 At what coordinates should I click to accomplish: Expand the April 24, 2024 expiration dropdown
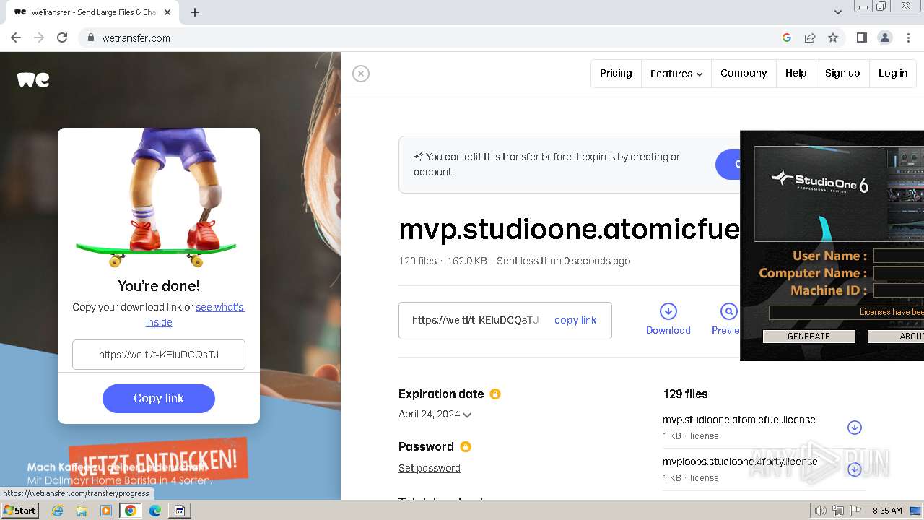tap(435, 415)
